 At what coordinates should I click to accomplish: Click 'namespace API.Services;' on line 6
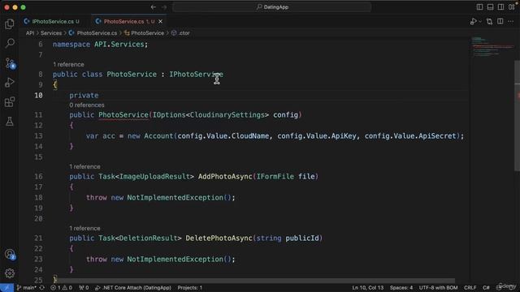[x=100, y=45]
